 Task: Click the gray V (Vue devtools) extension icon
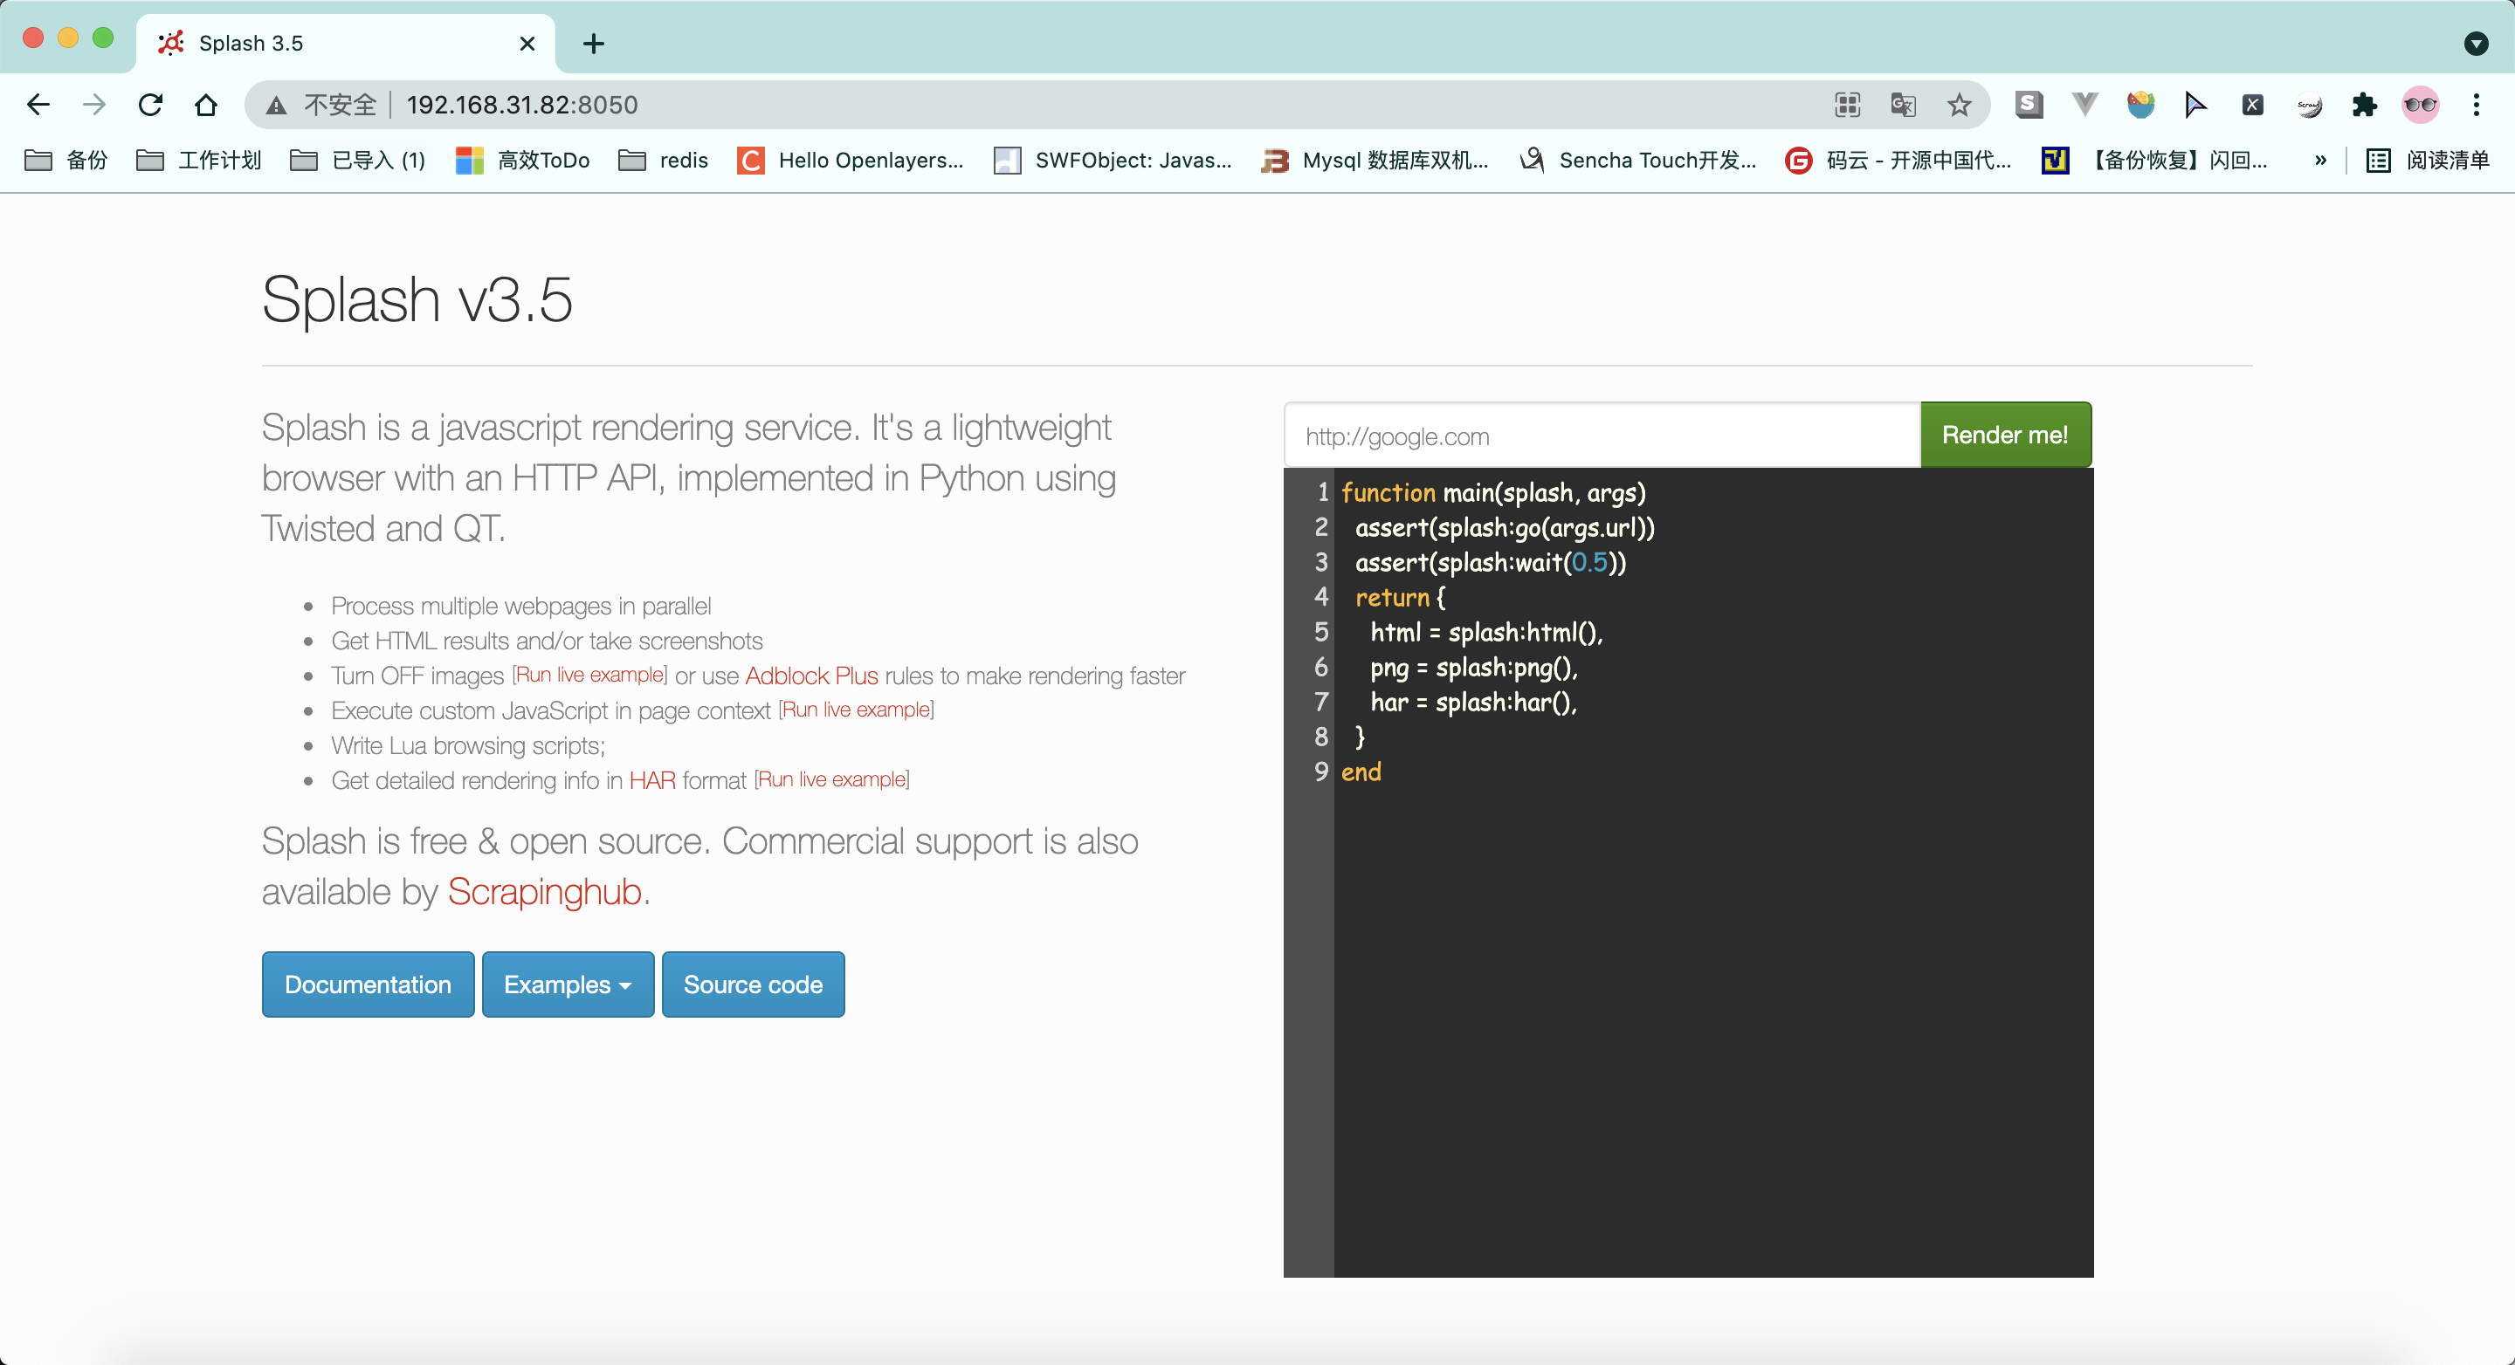coord(2084,105)
